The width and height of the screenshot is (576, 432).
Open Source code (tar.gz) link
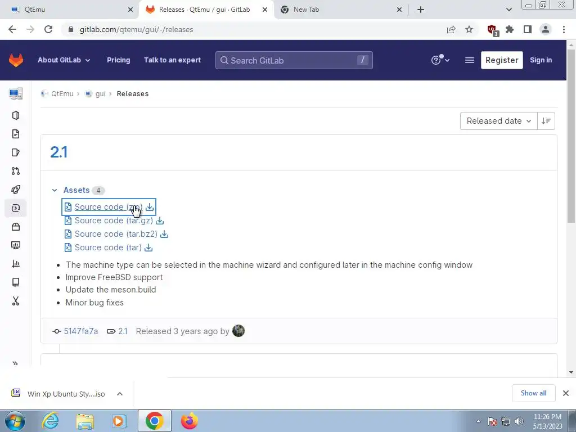114,220
